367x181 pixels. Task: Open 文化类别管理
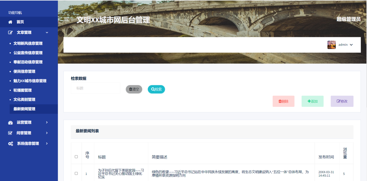[x=24, y=99]
